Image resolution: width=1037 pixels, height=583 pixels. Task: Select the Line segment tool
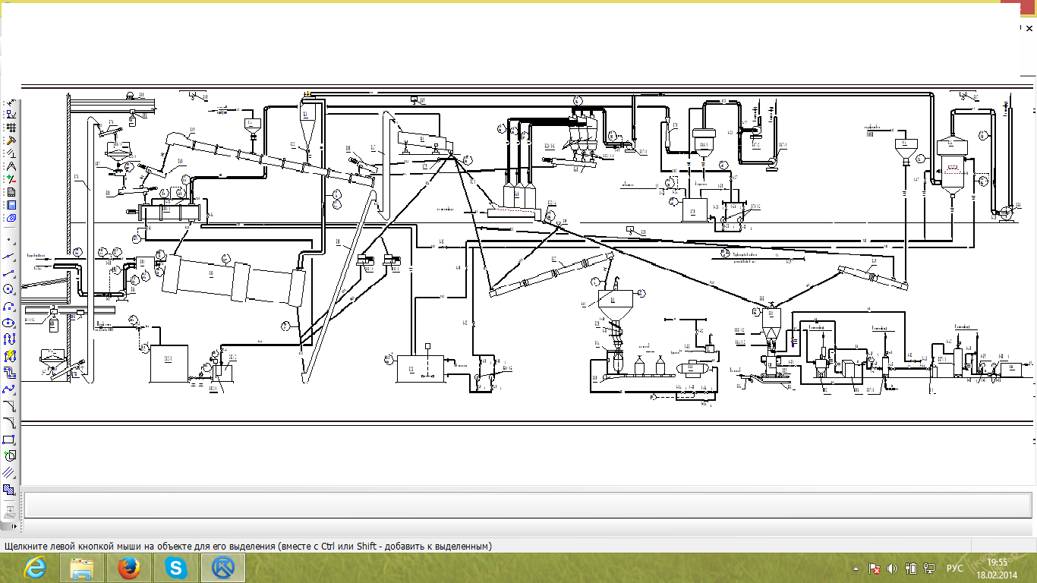(x=10, y=273)
